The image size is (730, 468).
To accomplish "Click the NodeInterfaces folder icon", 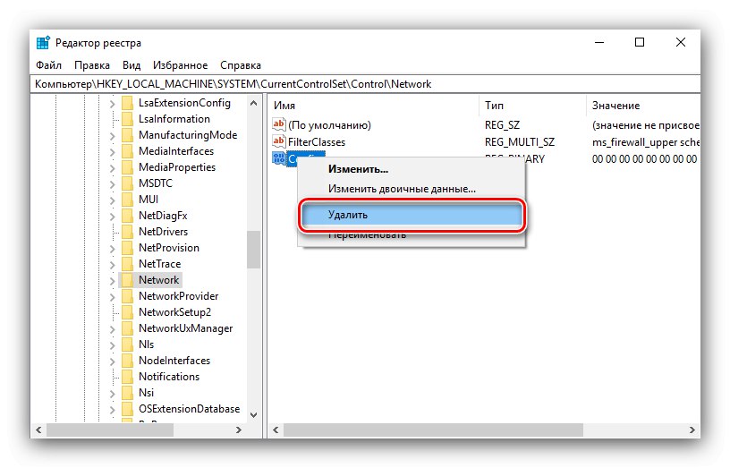I will click(127, 361).
